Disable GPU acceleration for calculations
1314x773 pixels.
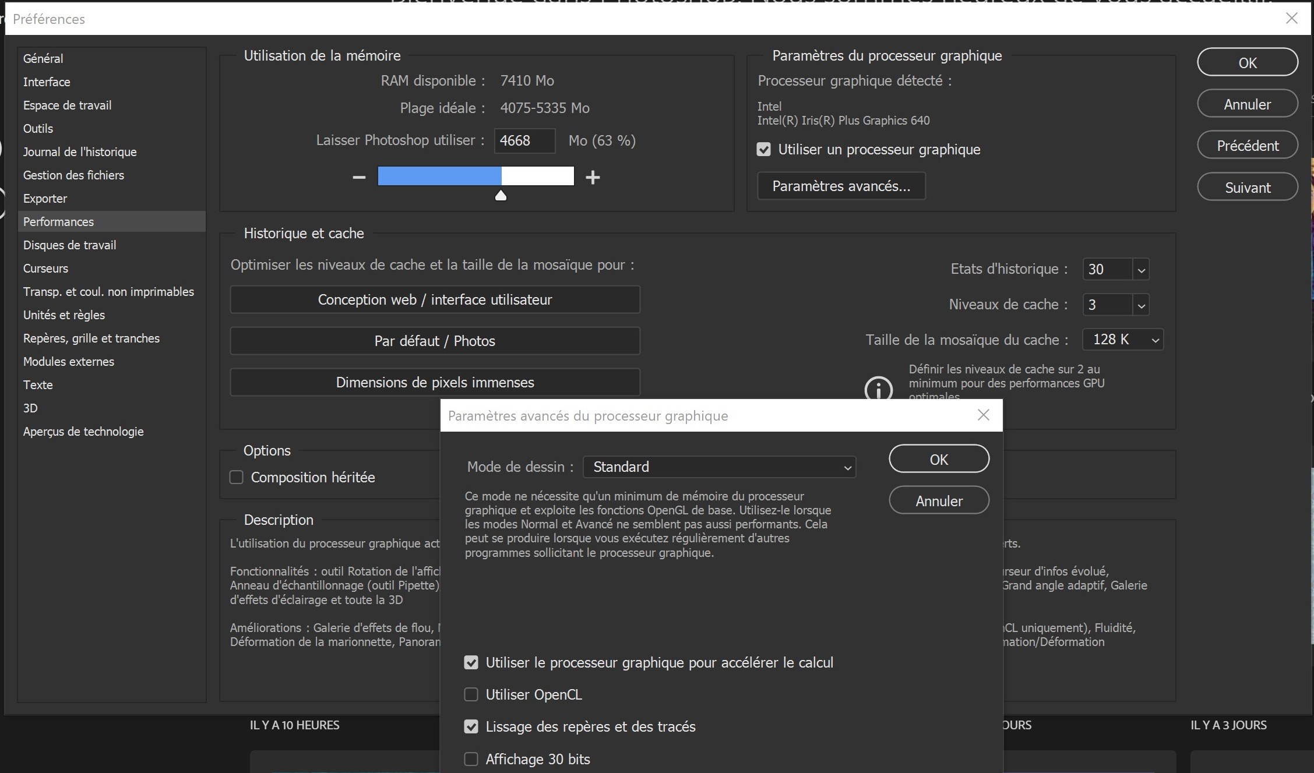471,662
